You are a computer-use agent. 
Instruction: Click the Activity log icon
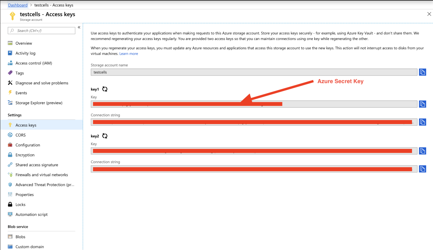tap(10, 53)
